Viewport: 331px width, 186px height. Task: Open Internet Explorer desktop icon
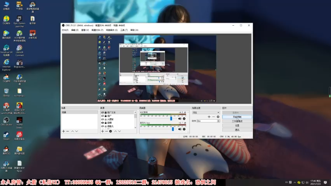6,65
